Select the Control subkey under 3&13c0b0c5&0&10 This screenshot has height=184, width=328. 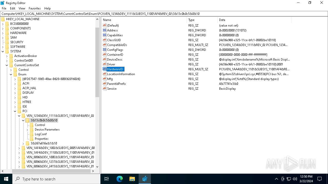point(40,125)
